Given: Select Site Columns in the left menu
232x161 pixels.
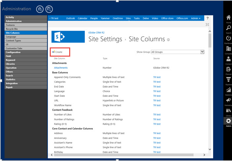Looking at the screenshot, I should [26, 33].
